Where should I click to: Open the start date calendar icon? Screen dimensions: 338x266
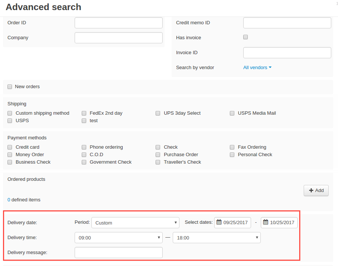tap(219, 222)
